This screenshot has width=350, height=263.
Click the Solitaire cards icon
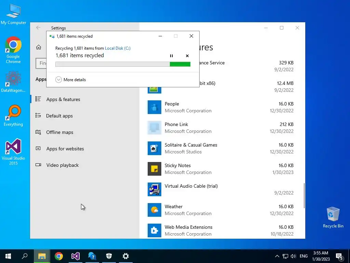[x=154, y=148]
